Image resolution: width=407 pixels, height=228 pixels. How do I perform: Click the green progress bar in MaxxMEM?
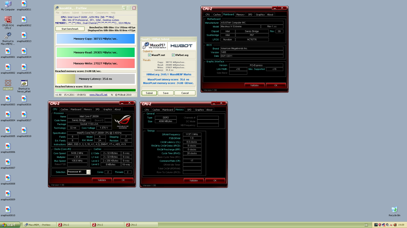coord(95,90)
